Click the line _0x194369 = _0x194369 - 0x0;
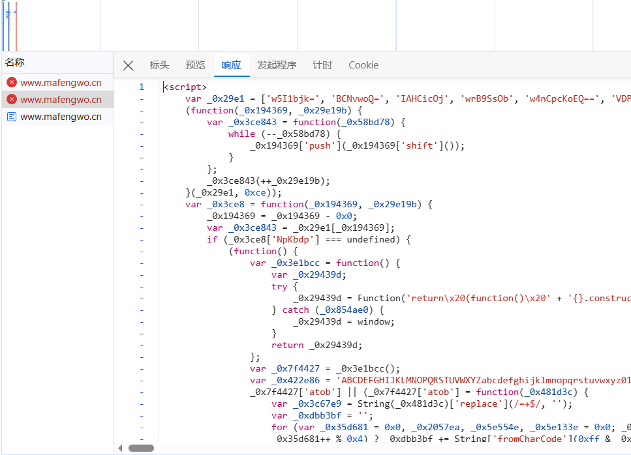The image size is (631, 455). [282, 216]
